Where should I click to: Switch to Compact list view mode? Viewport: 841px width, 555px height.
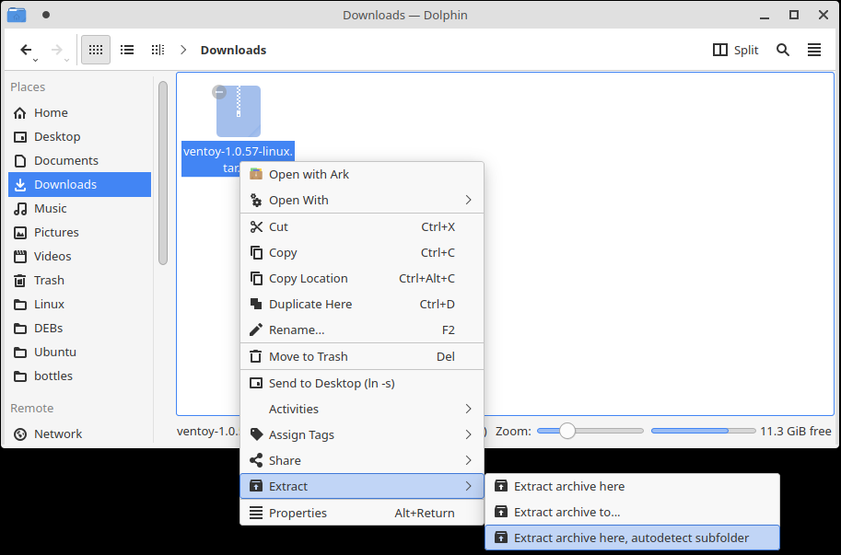pyautogui.click(x=127, y=50)
